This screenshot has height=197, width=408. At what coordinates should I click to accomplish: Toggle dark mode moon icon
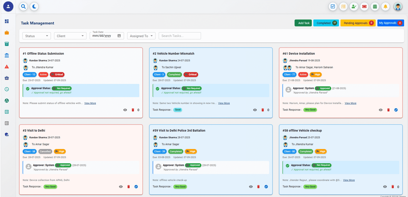pos(34,6)
